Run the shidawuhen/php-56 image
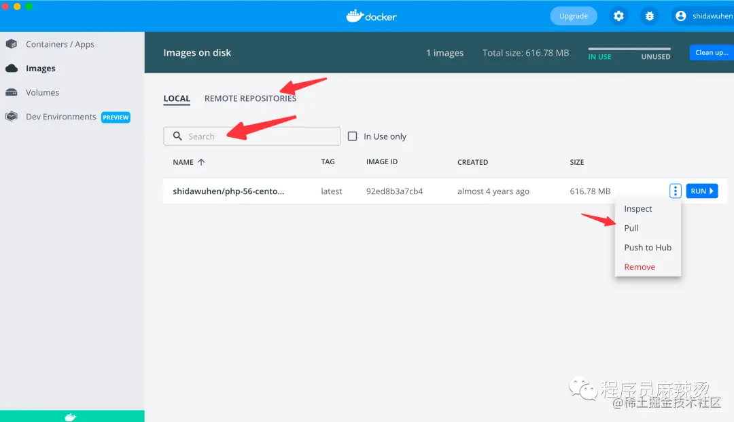Image resolution: width=734 pixels, height=422 pixels. (x=701, y=191)
